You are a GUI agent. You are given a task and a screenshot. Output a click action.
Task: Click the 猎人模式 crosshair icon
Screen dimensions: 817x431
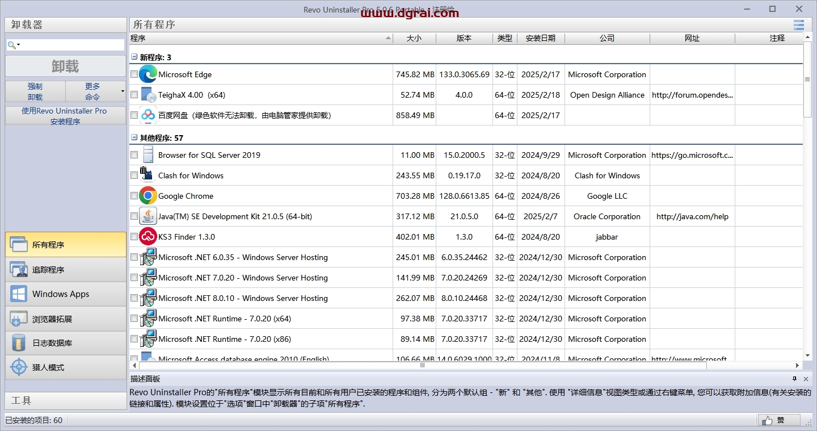click(x=19, y=367)
